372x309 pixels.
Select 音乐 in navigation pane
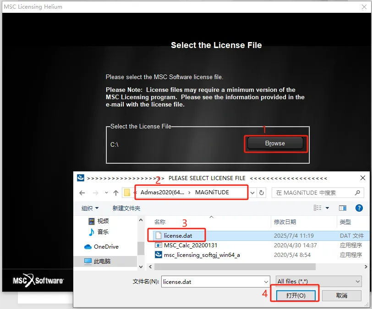click(x=103, y=232)
